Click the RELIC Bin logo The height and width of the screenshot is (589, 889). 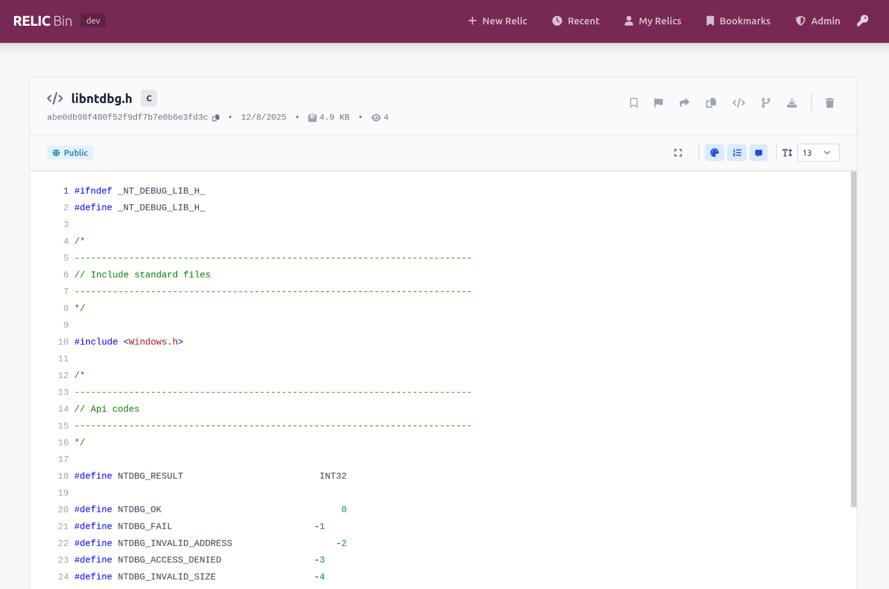coord(42,21)
